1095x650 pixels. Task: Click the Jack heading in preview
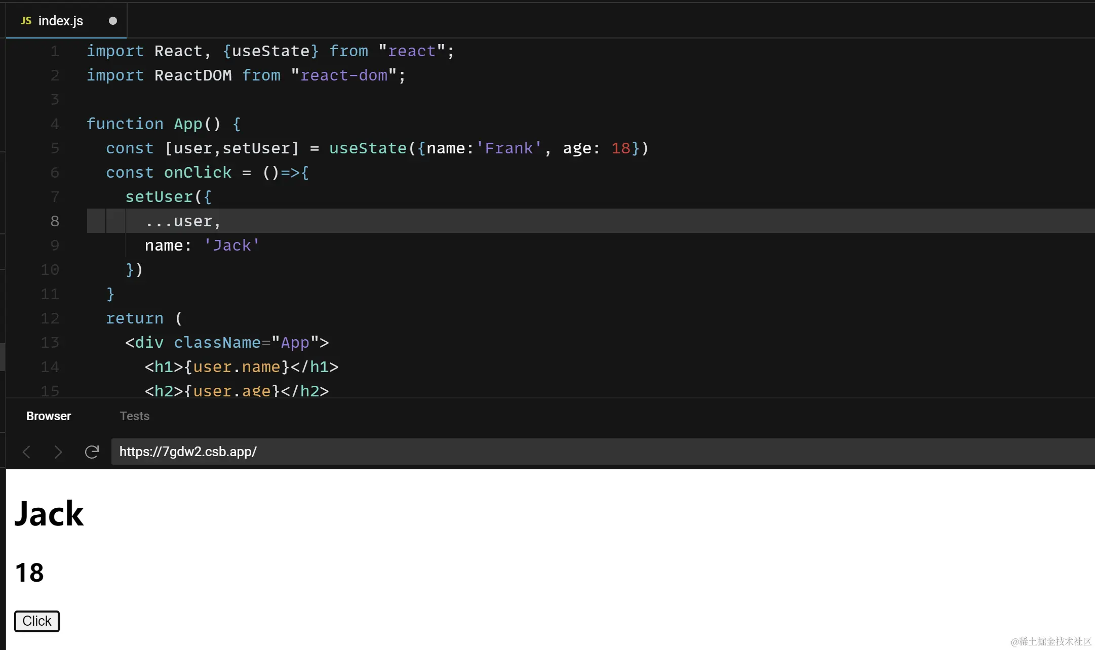pyautogui.click(x=49, y=514)
